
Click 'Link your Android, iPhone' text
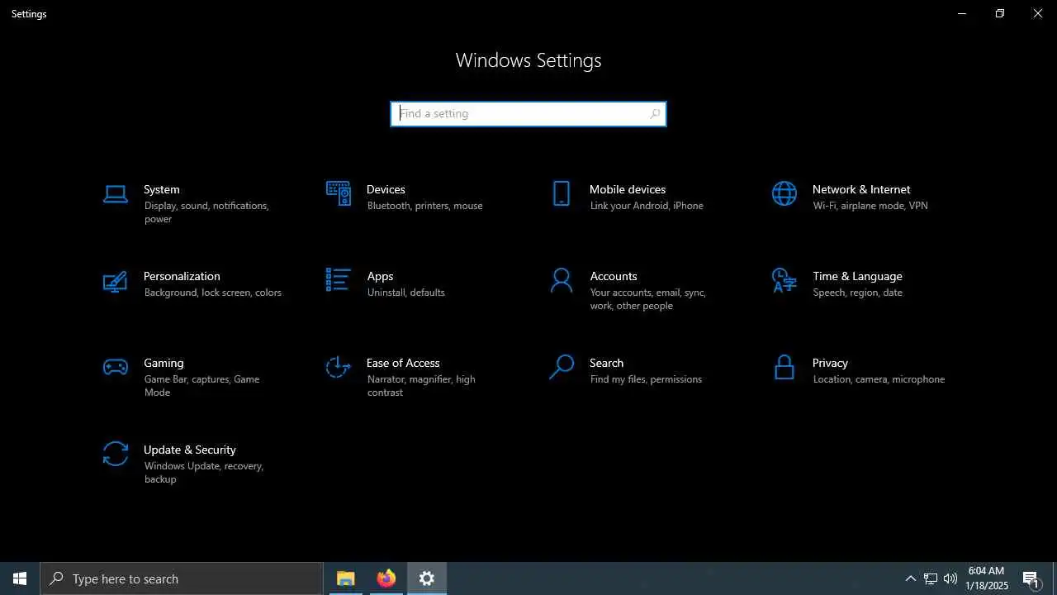coord(647,206)
